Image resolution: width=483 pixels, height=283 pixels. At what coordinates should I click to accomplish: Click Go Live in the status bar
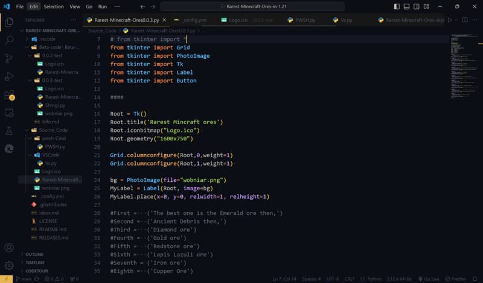pyautogui.click(x=429, y=279)
